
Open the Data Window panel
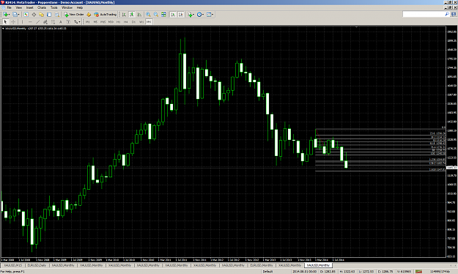34,15
